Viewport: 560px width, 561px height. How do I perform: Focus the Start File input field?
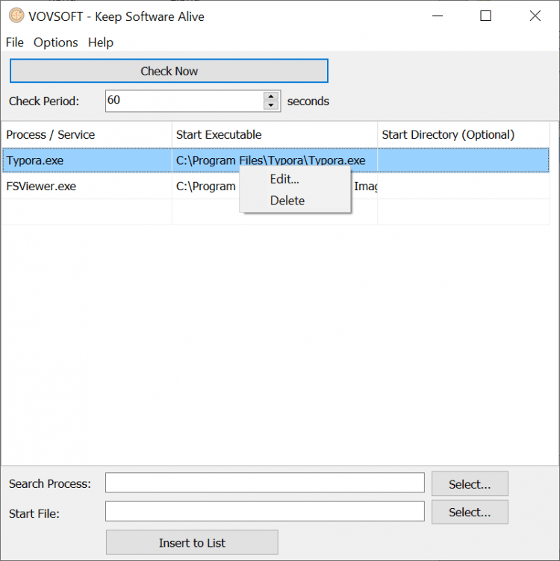(265, 511)
